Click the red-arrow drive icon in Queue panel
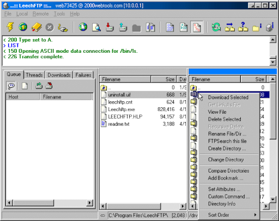 49,85
